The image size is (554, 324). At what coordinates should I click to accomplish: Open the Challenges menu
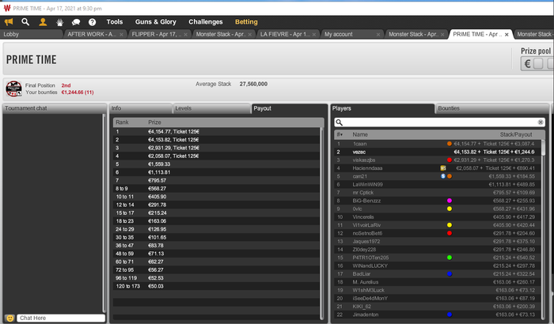tap(205, 22)
